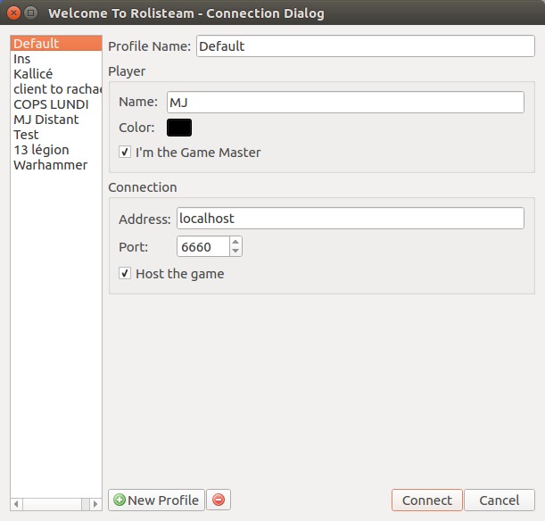
Task: Select the MJ Distant profile
Action: (x=46, y=120)
